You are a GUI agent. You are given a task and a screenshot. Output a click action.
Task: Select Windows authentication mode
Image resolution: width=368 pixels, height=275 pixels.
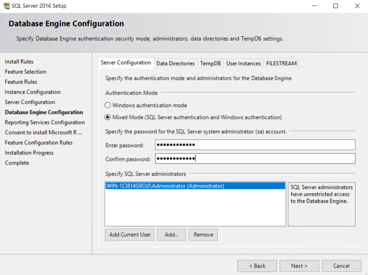pyautogui.click(x=108, y=105)
